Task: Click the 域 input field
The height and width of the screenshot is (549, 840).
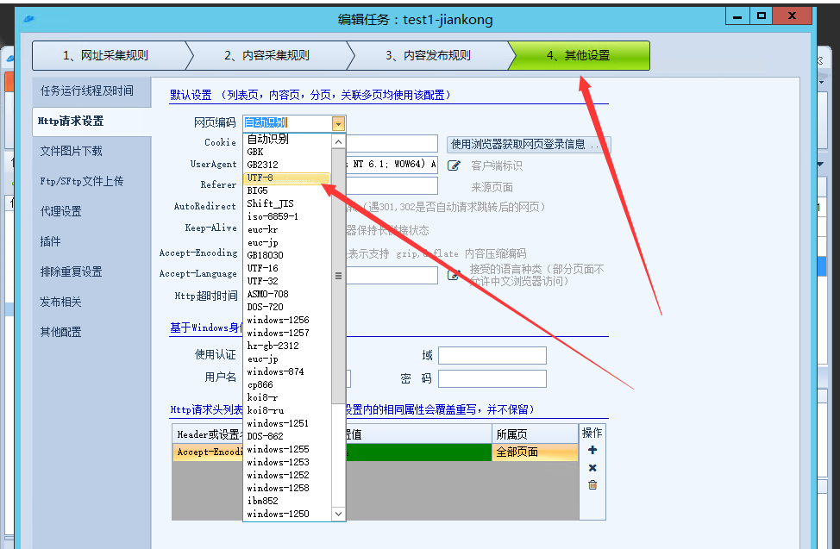Action: coord(492,356)
